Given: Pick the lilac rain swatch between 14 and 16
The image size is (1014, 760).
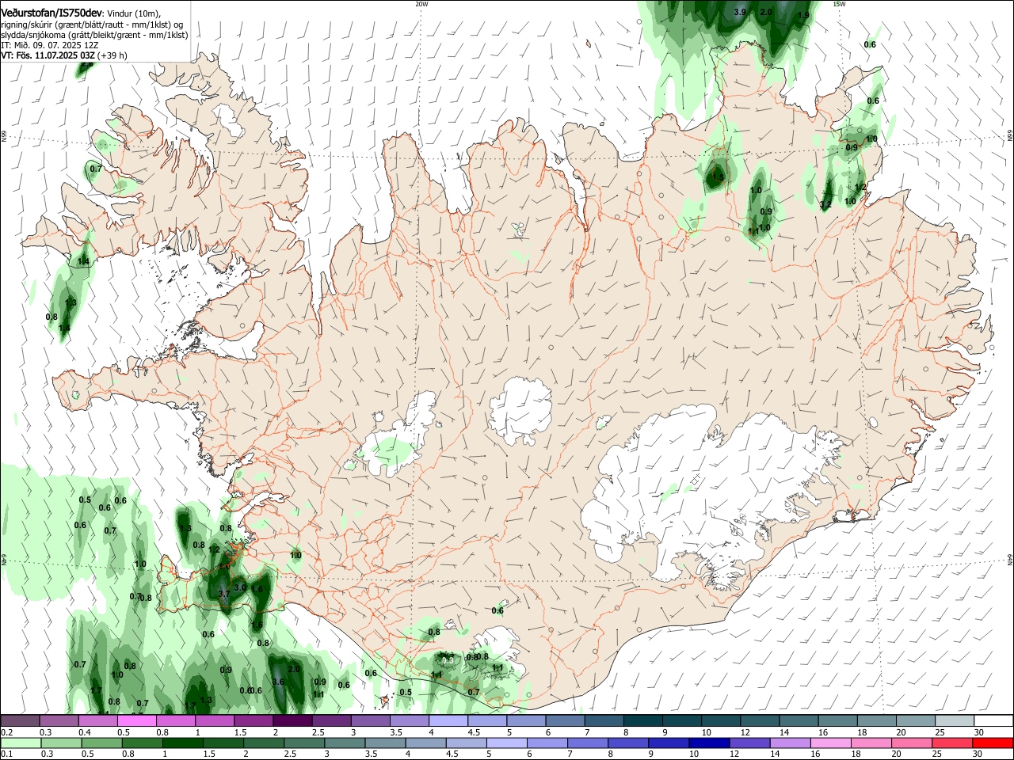Looking at the screenshot, I should tap(788, 743).
